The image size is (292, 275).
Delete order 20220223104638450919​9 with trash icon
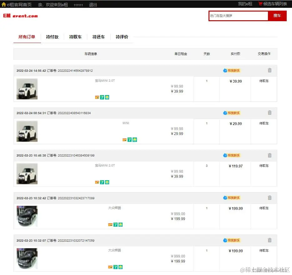point(269,155)
